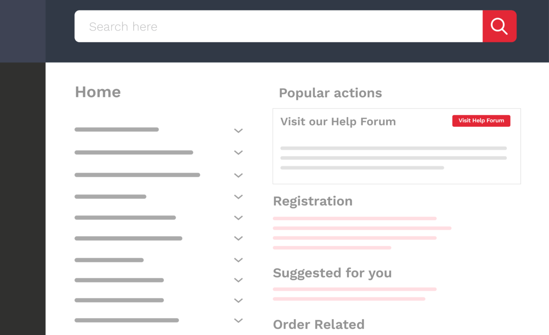Viewport: 549px width, 335px height.
Task: Click the red 'Visit Help Forum' button
Action: [481, 120]
